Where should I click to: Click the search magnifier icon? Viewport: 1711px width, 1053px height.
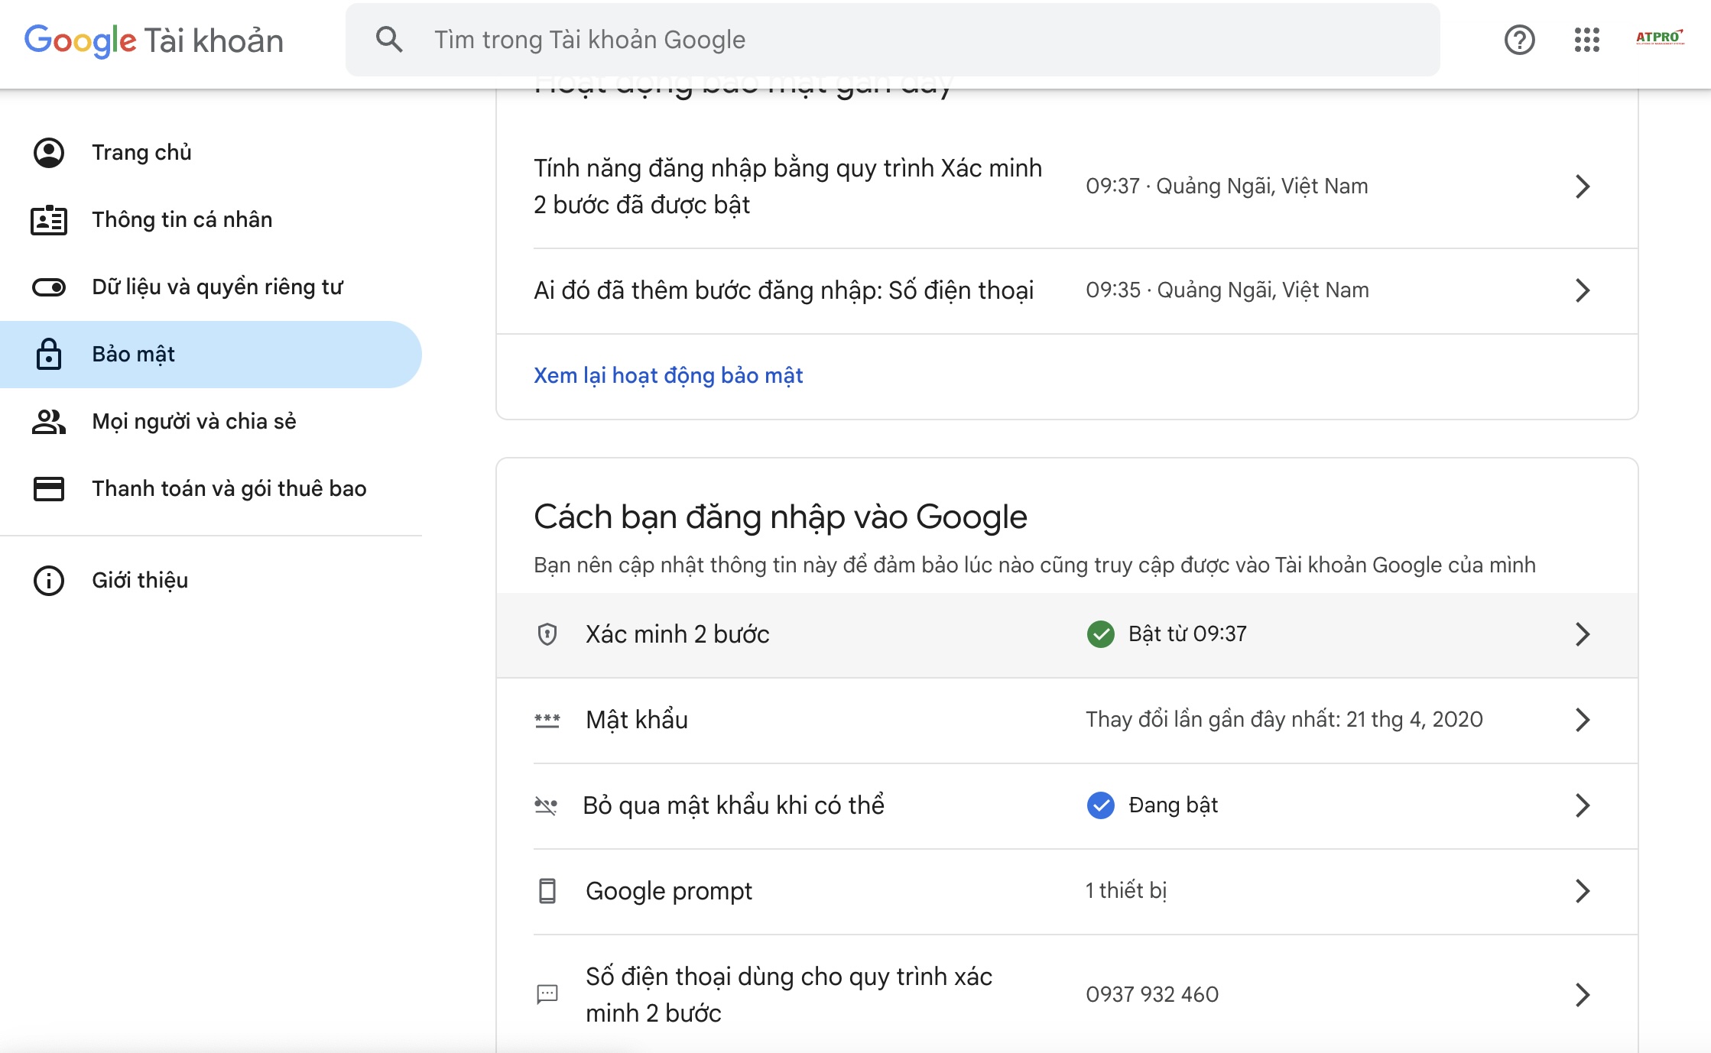point(389,40)
